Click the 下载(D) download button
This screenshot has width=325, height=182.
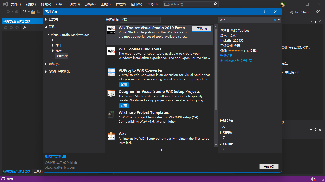[202, 29]
